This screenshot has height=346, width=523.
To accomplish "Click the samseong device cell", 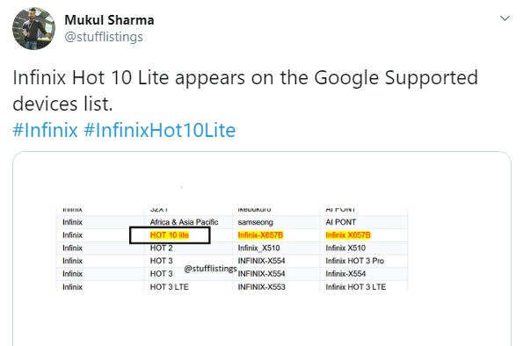I will click(255, 222).
